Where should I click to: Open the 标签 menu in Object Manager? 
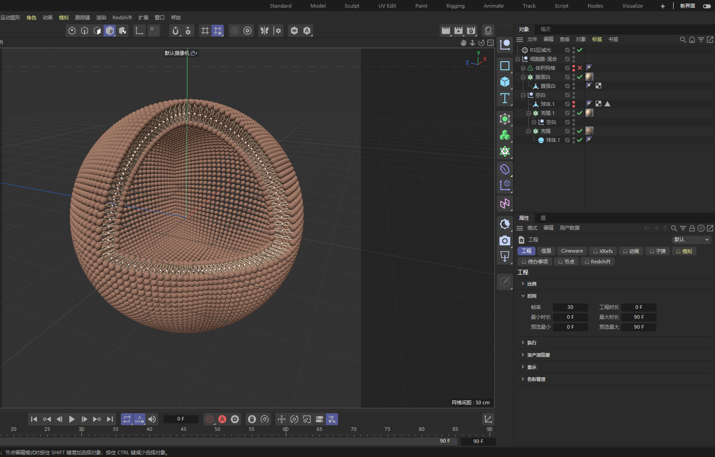click(x=597, y=40)
